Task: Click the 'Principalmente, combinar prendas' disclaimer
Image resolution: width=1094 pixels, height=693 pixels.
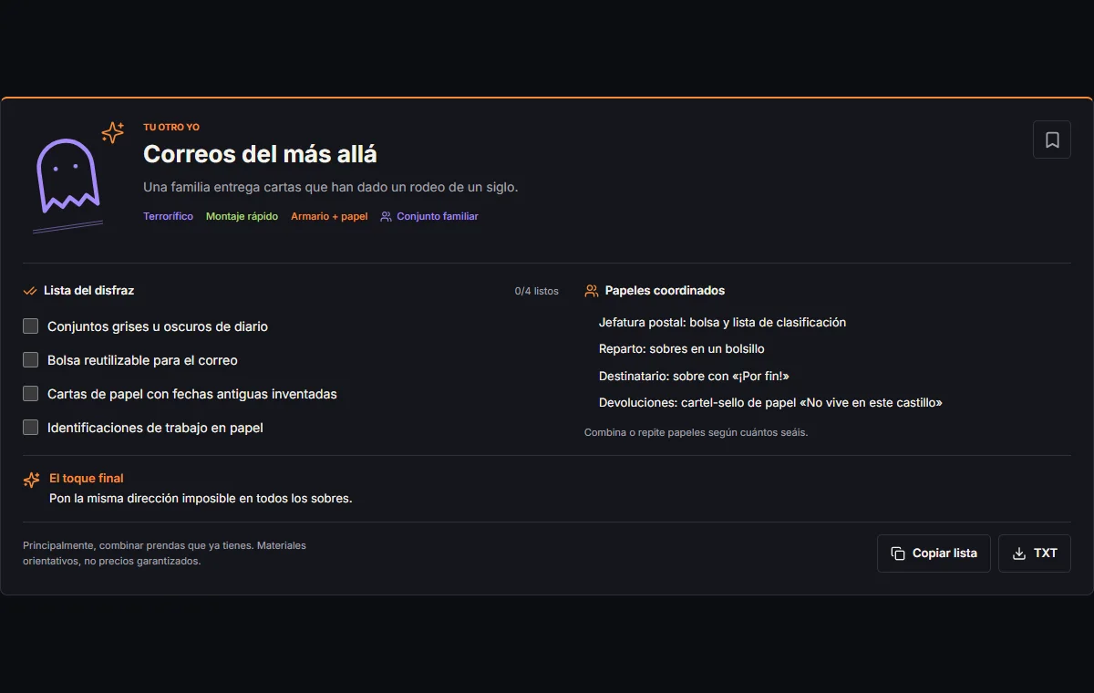Action: (164, 553)
